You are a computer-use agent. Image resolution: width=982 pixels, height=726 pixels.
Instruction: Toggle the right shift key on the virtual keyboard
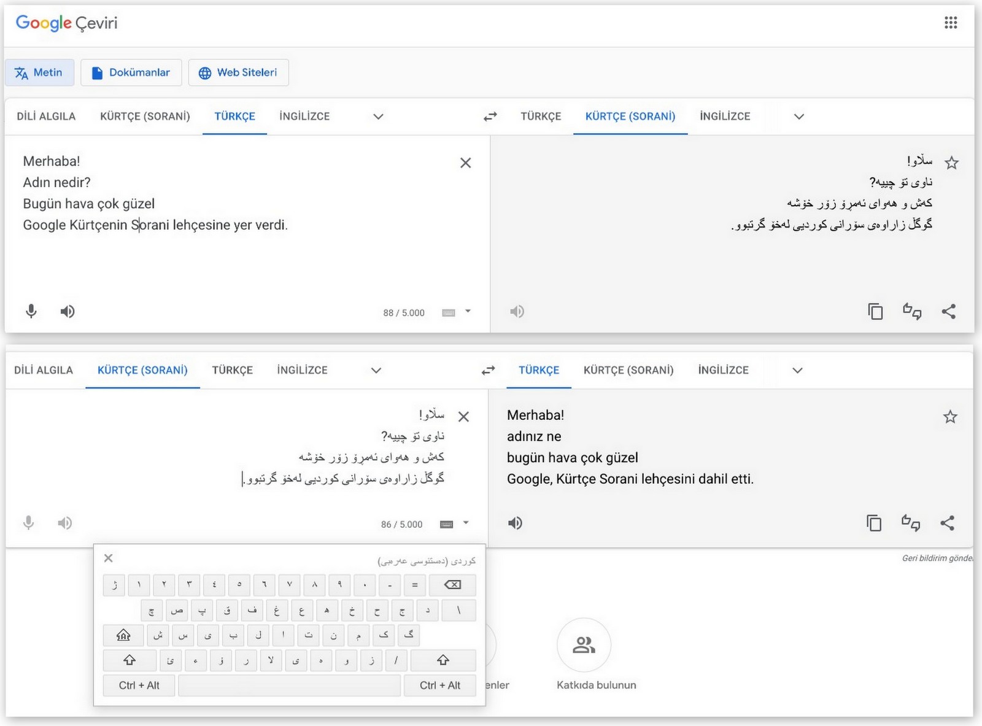[x=443, y=660]
